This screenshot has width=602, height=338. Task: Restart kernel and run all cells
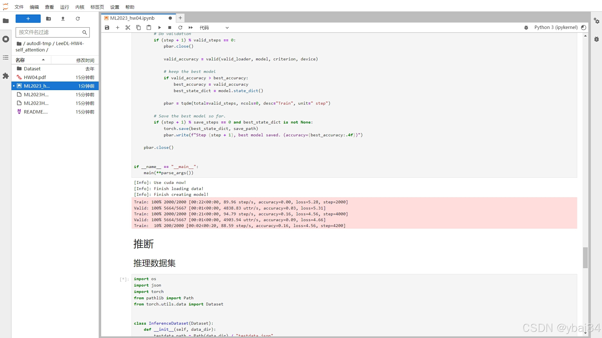point(191,28)
